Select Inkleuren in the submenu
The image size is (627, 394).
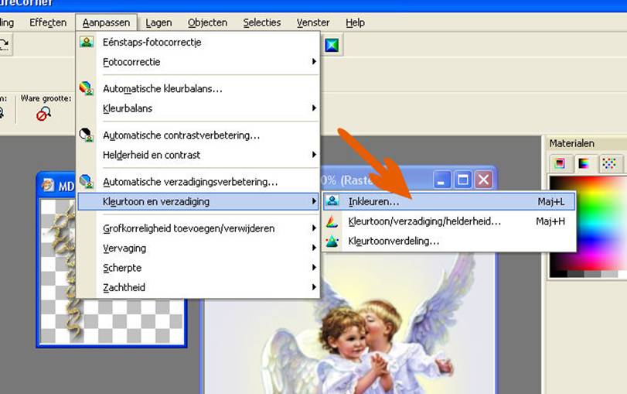click(x=449, y=201)
